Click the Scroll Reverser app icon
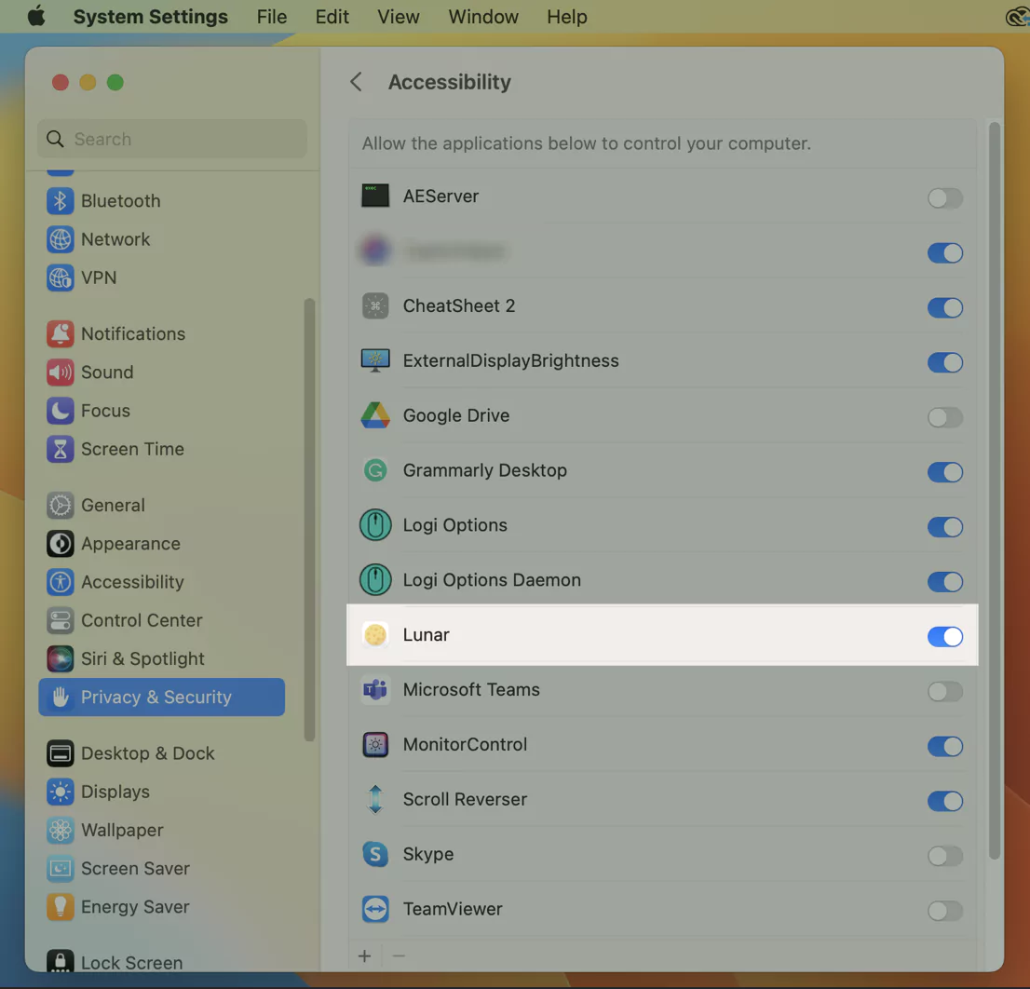Image resolution: width=1030 pixels, height=989 pixels. pos(375,799)
